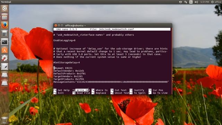
Task: Click the Terminal title in top panel
Action: click(6, 2)
